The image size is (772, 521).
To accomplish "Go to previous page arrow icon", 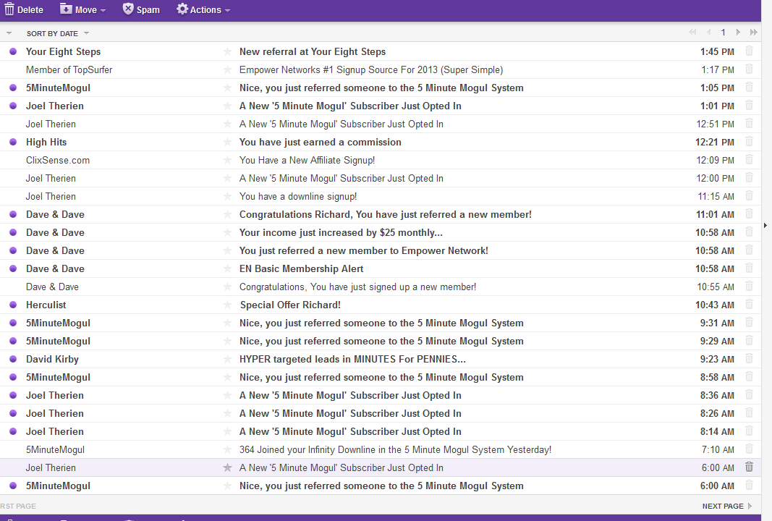I will (709, 33).
